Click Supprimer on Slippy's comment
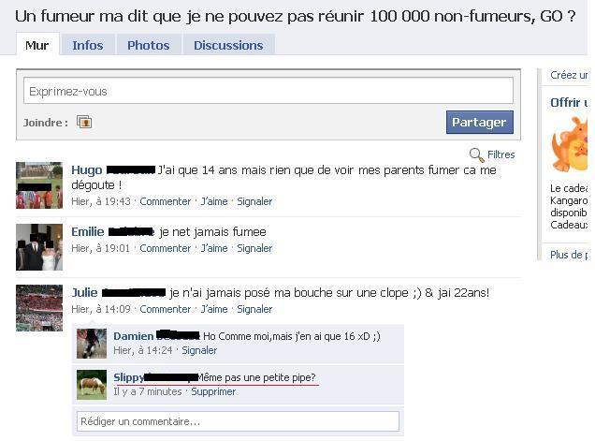595x441 pixels. [x=213, y=391]
